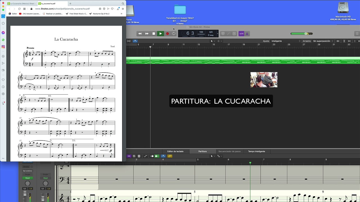Reload the la_cucaracha.pdf page
Image resolution: width=360 pixels, height=202 pixels.
click(x=19, y=9)
